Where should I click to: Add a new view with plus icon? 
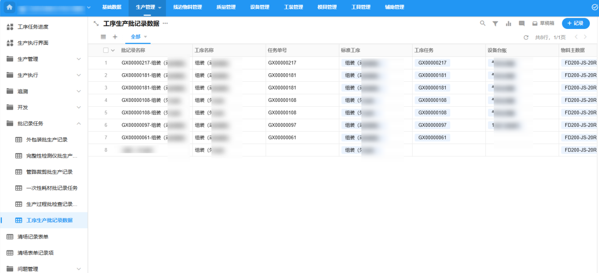pos(115,37)
